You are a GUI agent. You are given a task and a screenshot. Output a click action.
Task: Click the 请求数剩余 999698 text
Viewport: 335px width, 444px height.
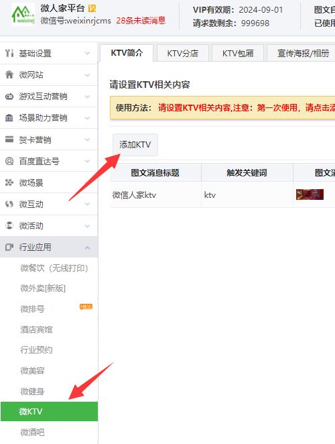(231, 23)
